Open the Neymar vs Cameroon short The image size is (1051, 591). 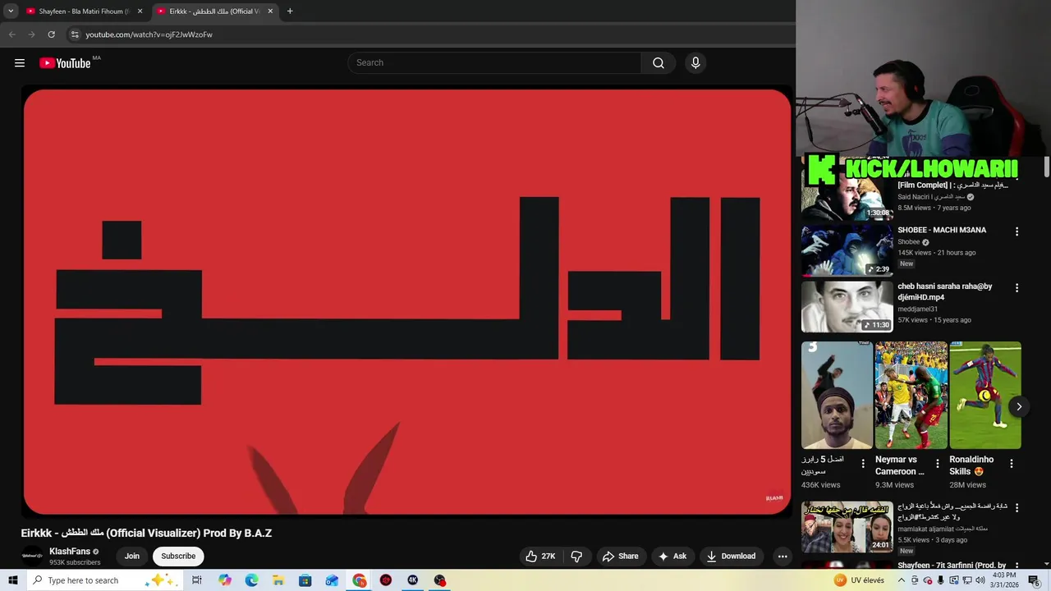(911, 395)
